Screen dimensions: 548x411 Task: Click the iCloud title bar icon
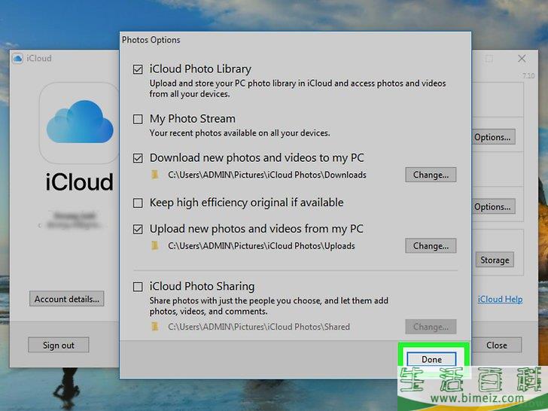tap(17, 59)
